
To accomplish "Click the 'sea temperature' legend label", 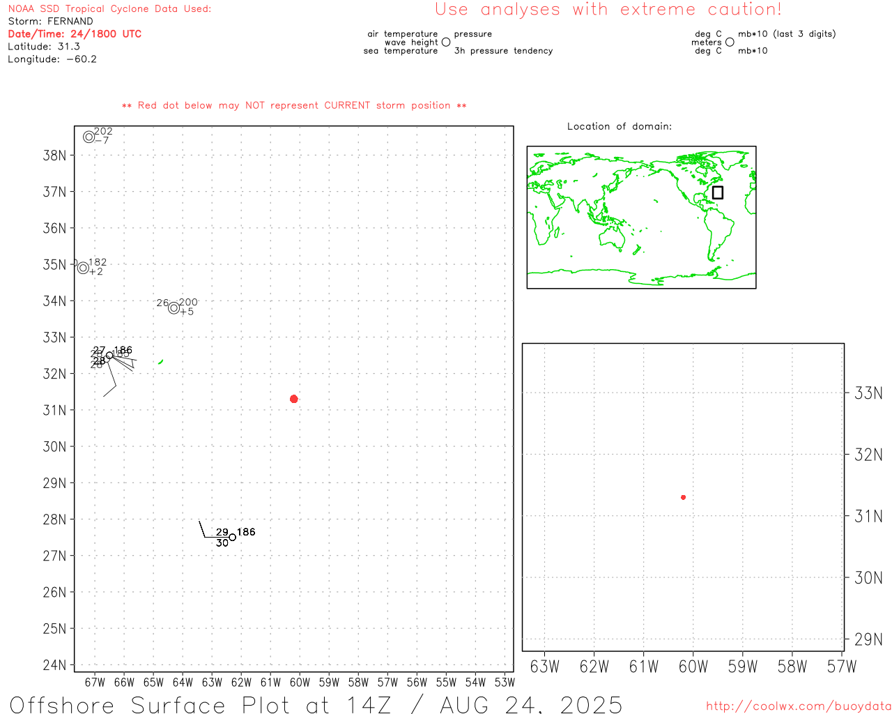I will coord(401,51).
